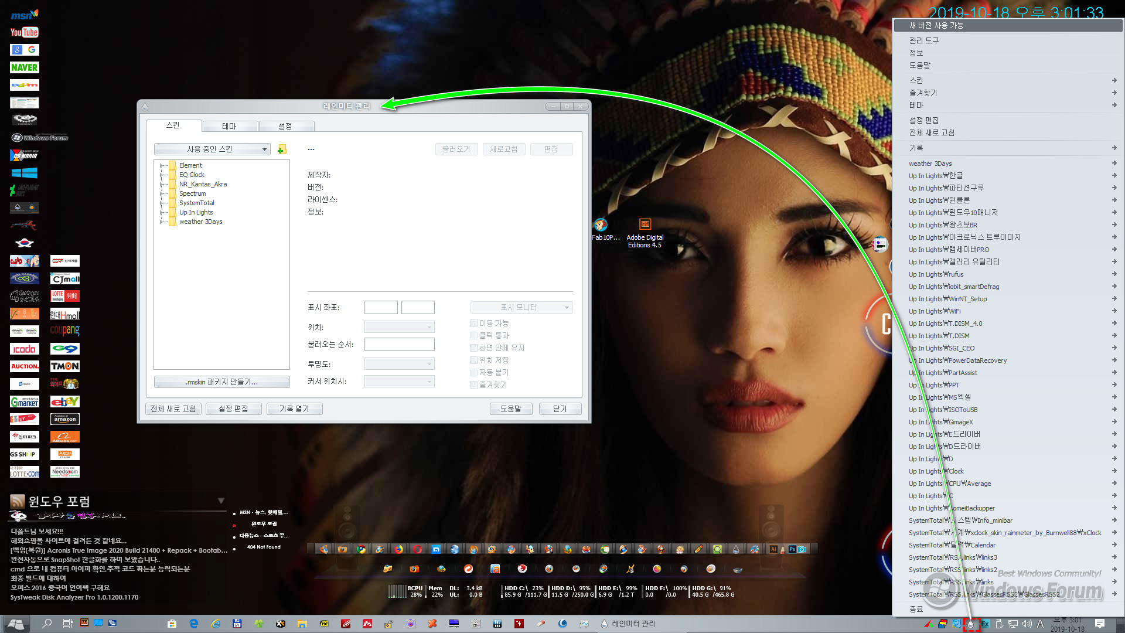Open the Windows Start button
1125x633 pixels.
tap(16, 624)
